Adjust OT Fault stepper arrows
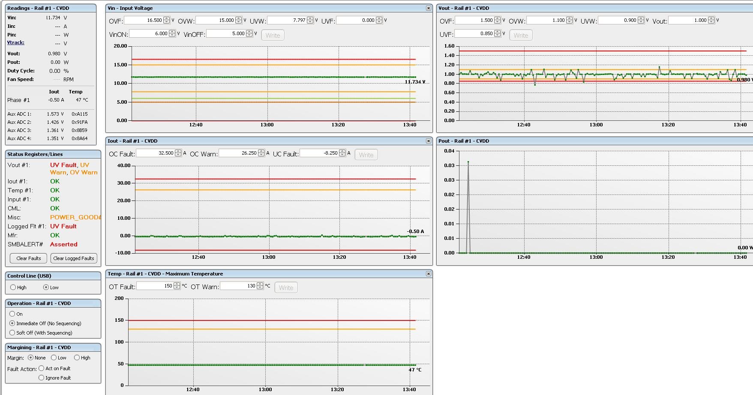753x395 pixels. (177, 286)
